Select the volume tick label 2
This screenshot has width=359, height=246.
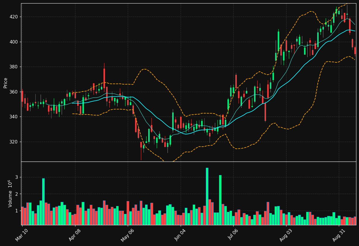pyautogui.click(x=17, y=194)
